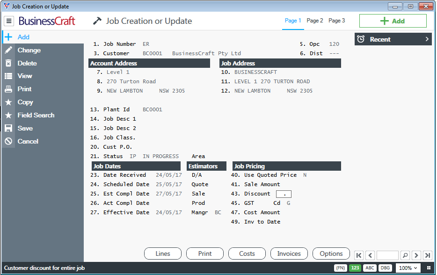Viewport: 437px width, 275px height.
Task: Click the list View icon
Action: tap(8, 76)
